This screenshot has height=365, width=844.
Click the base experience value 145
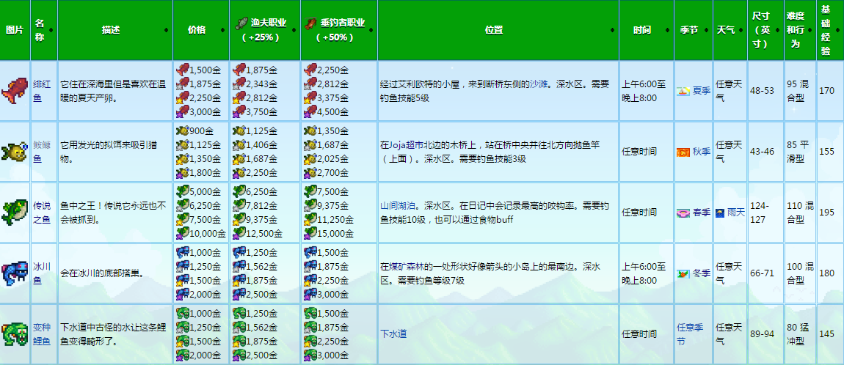click(827, 333)
